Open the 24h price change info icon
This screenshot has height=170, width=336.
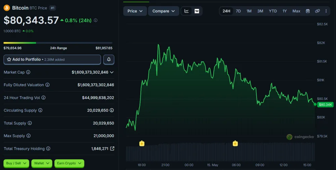pyautogui.click(x=95, y=20)
